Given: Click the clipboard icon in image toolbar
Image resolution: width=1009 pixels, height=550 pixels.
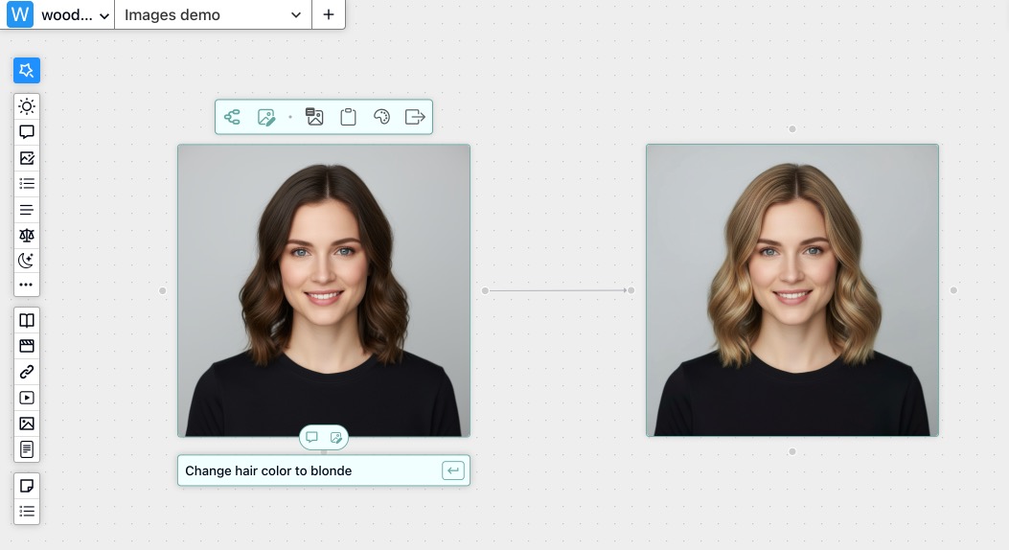Looking at the screenshot, I should [x=348, y=117].
